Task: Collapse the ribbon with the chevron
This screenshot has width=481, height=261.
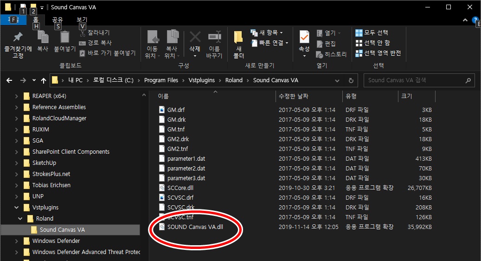Action: click(465, 20)
